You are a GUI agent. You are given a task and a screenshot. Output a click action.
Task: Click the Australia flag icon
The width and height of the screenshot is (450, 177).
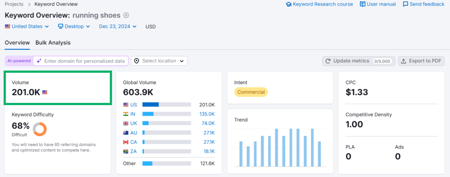(126, 133)
